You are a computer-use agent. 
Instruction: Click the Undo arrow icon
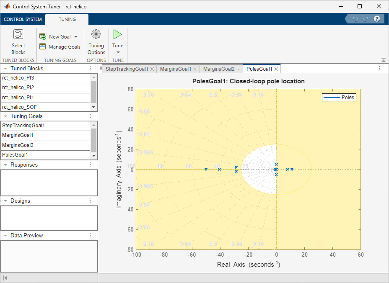click(x=355, y=19)
